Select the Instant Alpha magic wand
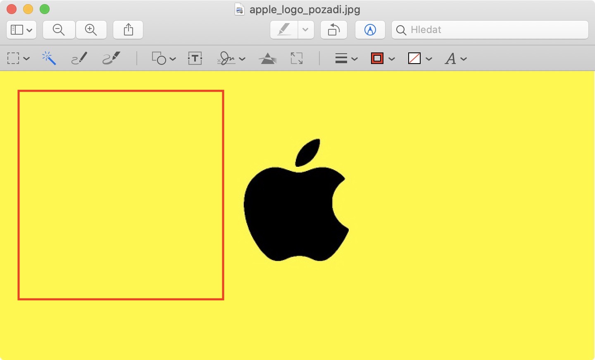 (49, 59)
